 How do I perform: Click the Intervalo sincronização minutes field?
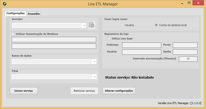188,59
